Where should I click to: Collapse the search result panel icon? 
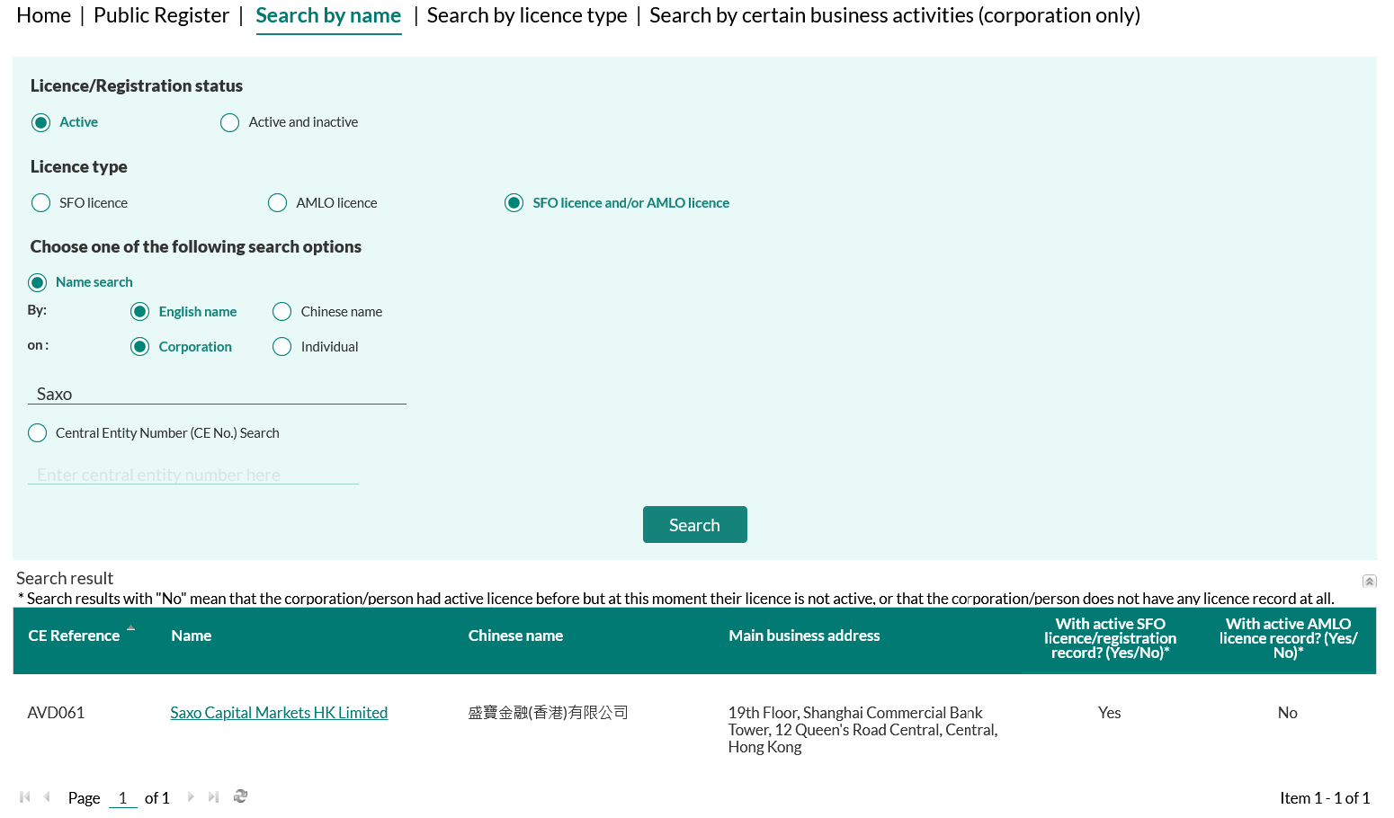(1369, 582)
